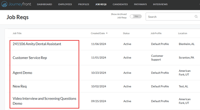This screenshot has width=200, height=110.
Task: Open the Dashboard nav item
Action: pyautogui.click(x=44, y=4)
